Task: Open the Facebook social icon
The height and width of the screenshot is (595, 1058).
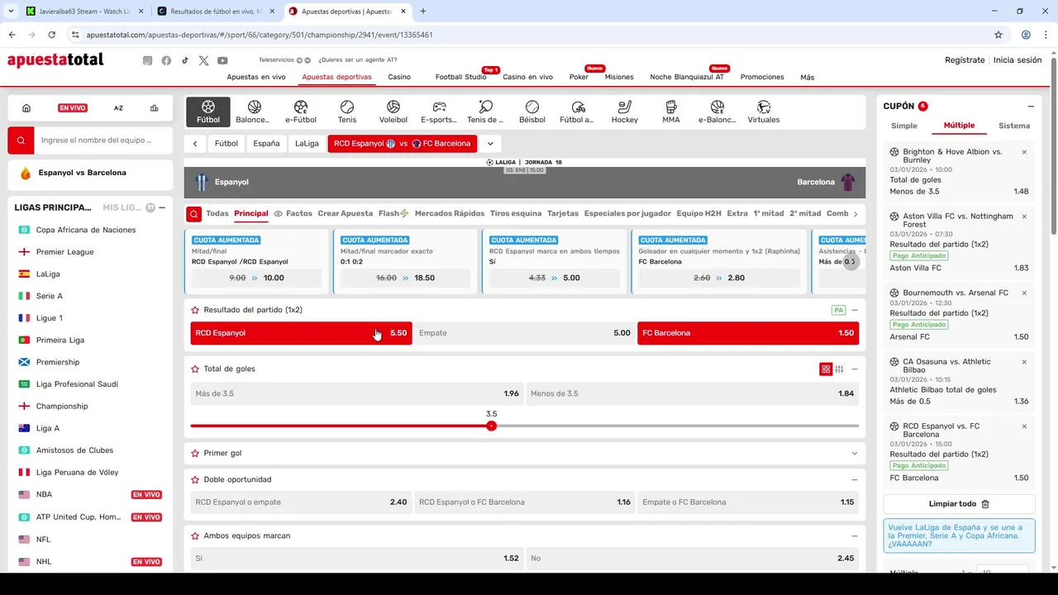Action: (166, 60)
